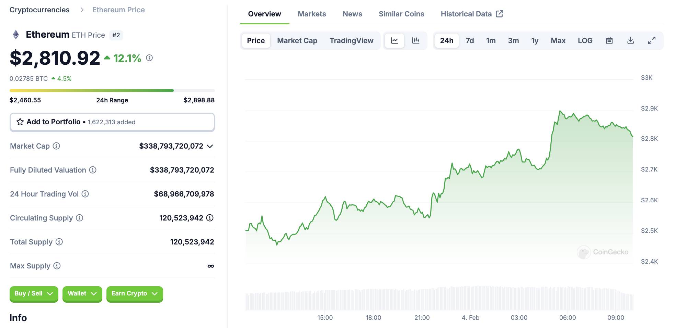The image size is (675, 328).
Task: Show Max Supply info icon
Action: pos(57,266)
